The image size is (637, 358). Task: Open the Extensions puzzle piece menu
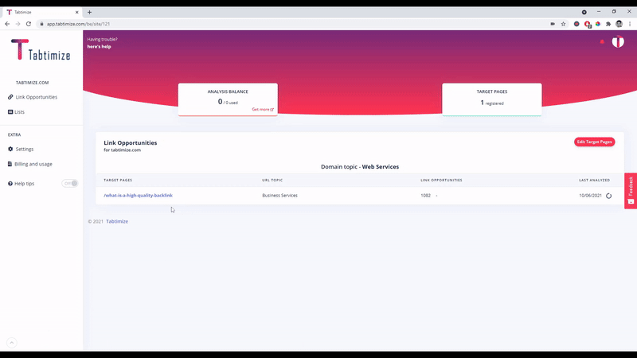click(608, 24)
